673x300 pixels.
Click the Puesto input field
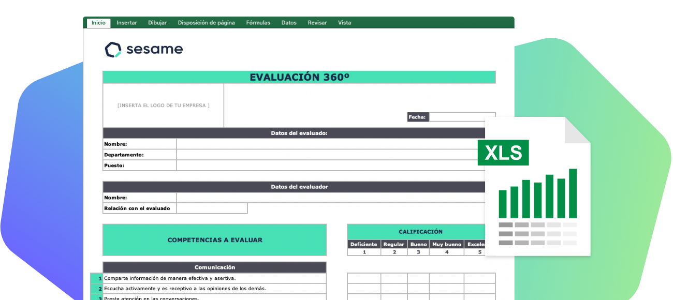click(335, 165)
